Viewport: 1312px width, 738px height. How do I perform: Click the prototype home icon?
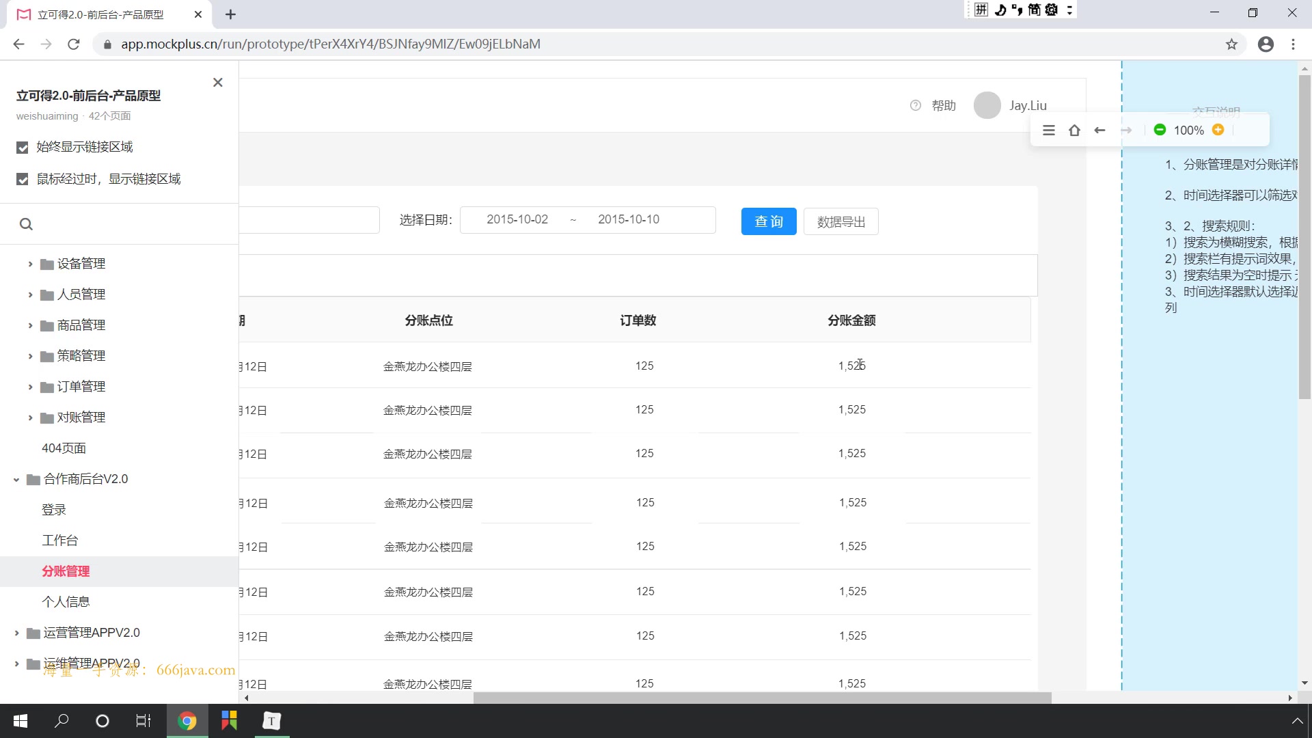[1074, 131]
